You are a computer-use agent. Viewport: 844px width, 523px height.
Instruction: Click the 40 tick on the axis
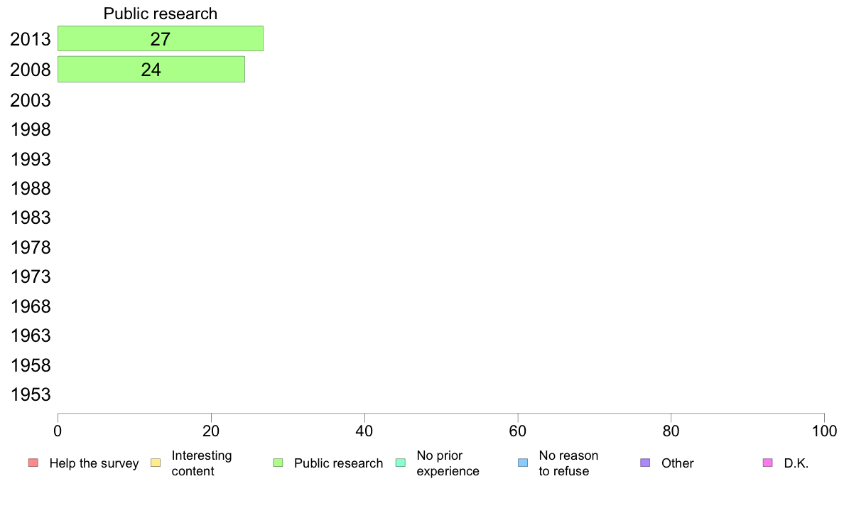[364, 431]
